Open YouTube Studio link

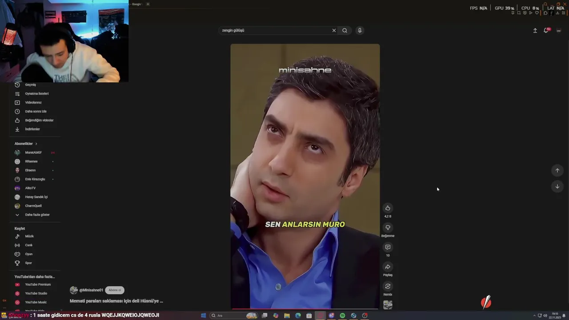pyautogui.click(x=35, y=293)
